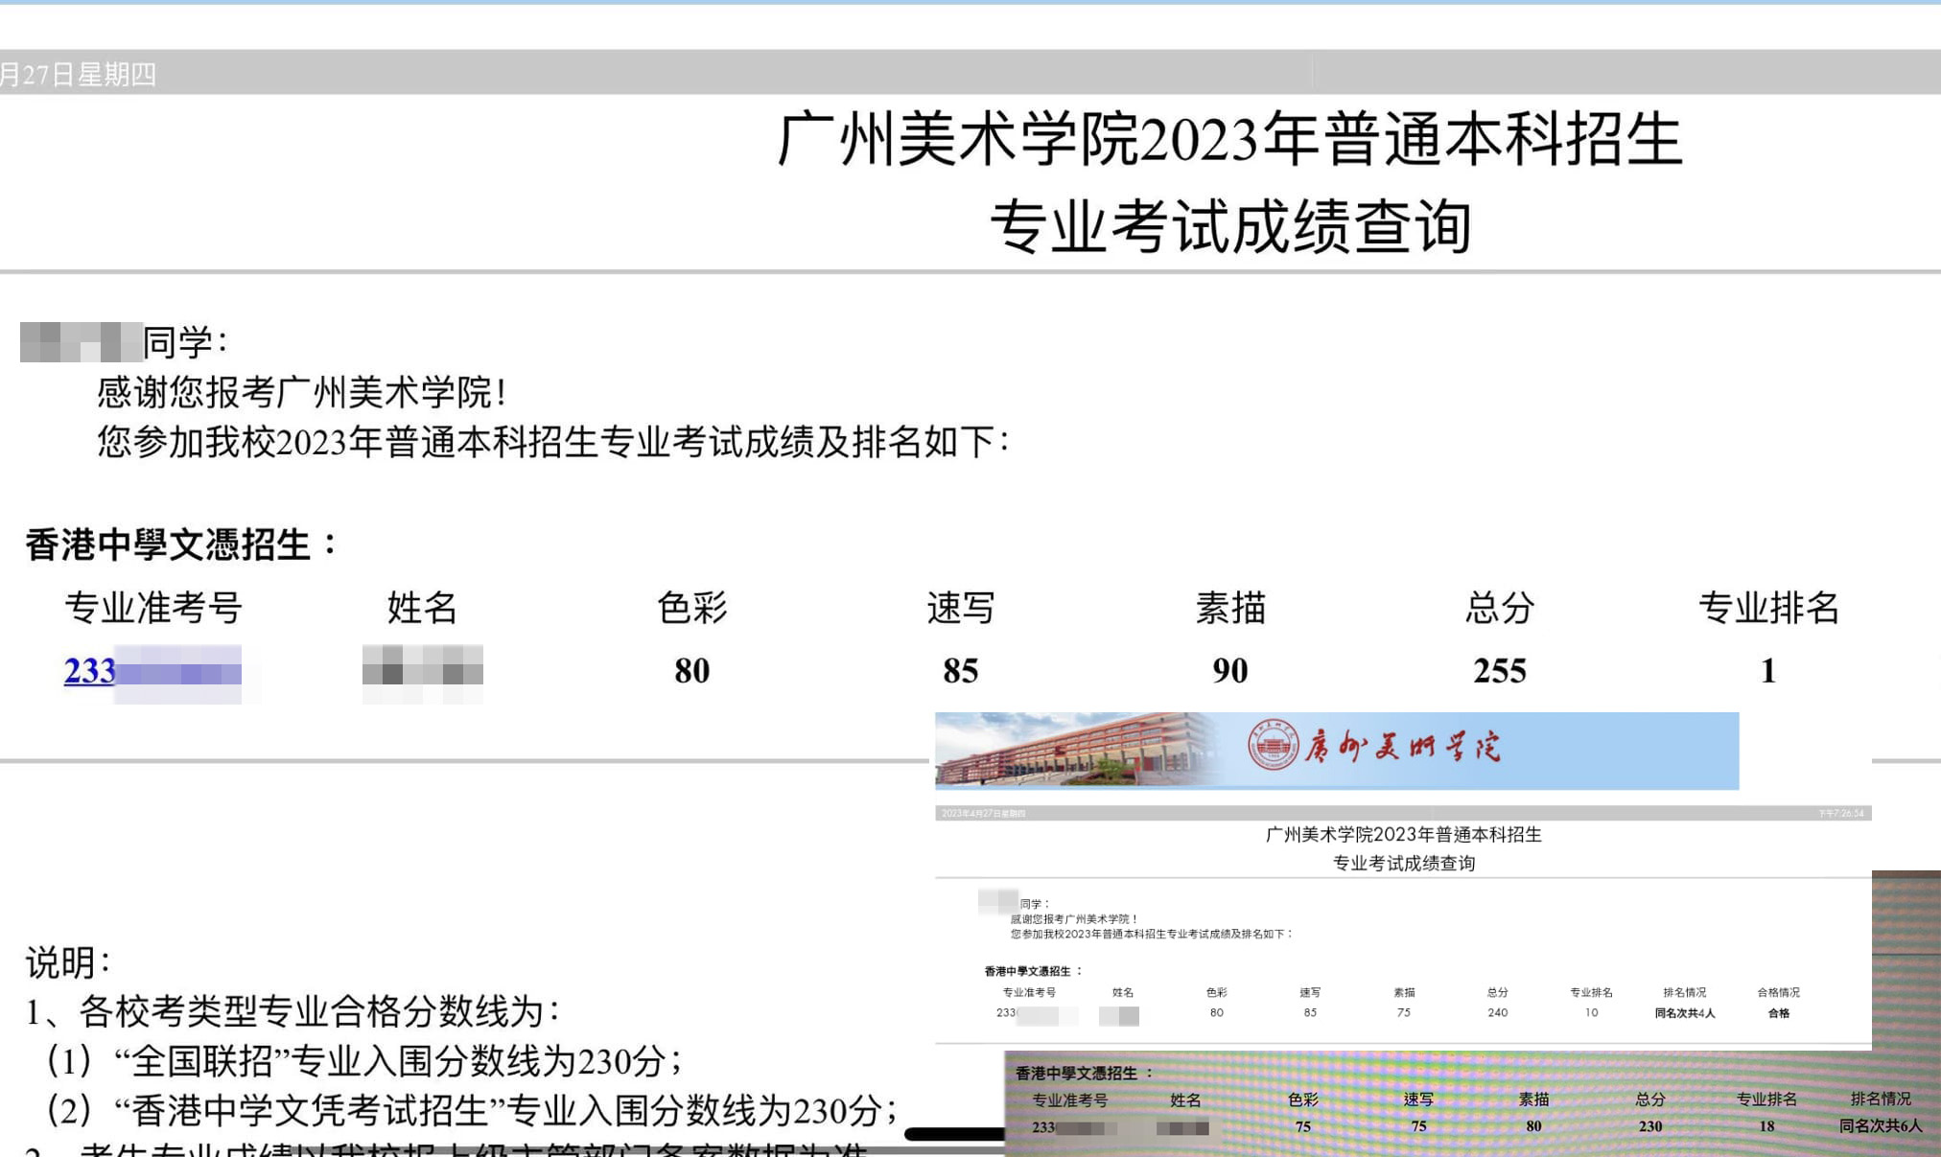
Task: Click the text 同名次共4人 in inset screenshot
Action: 1685,1013
